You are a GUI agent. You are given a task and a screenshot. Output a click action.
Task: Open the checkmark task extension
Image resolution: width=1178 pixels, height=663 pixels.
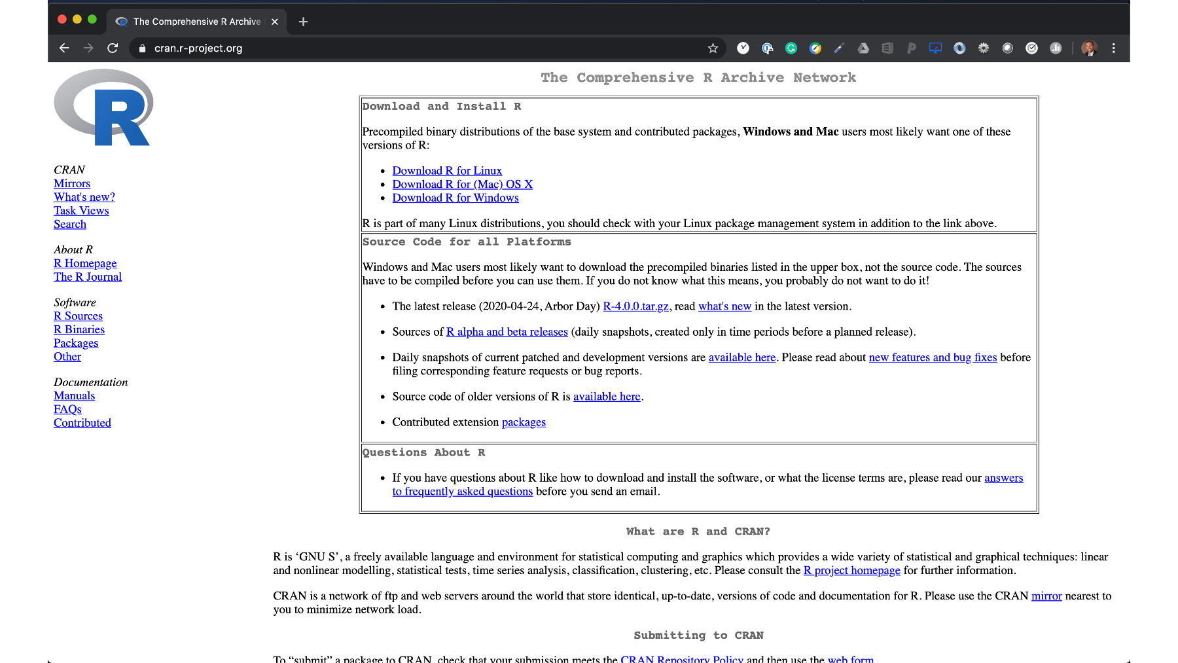pyautogui.click(x=1031, y=48)
